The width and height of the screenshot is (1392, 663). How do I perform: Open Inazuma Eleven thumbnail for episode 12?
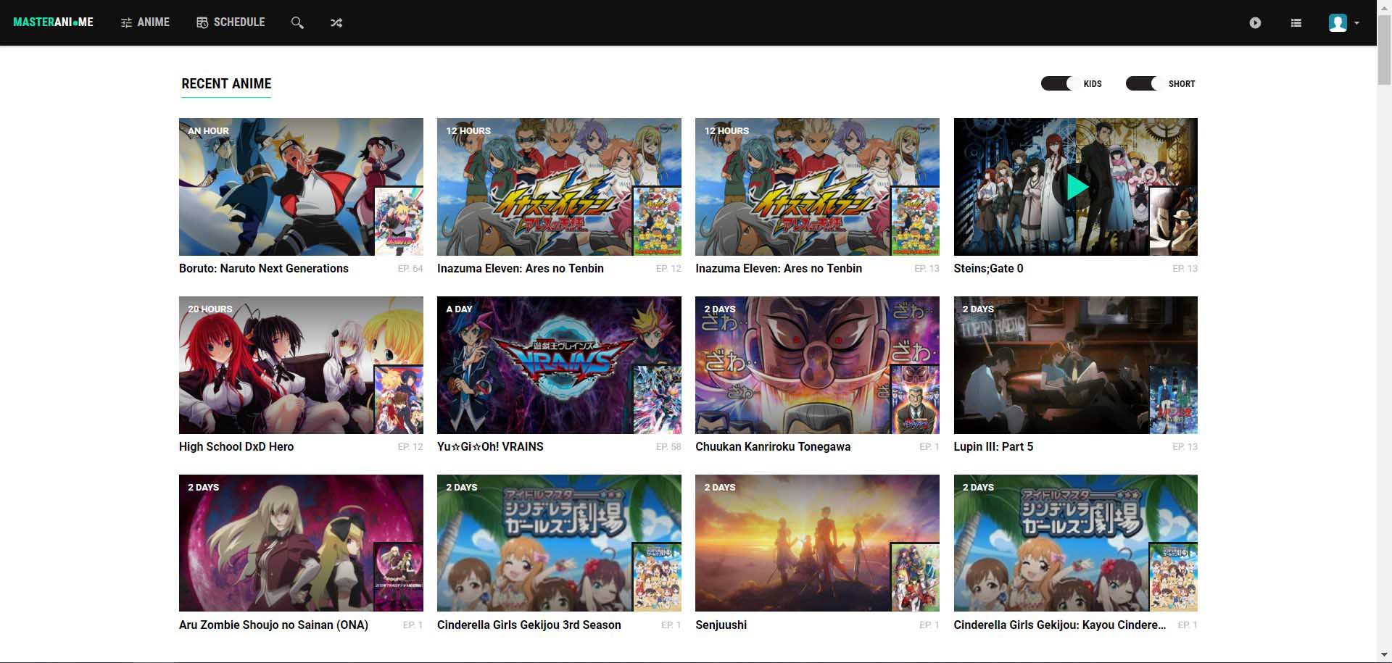click(559, 187)
